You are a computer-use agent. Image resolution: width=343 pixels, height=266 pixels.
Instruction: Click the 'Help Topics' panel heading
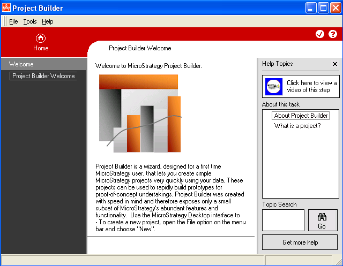point(278,64)
